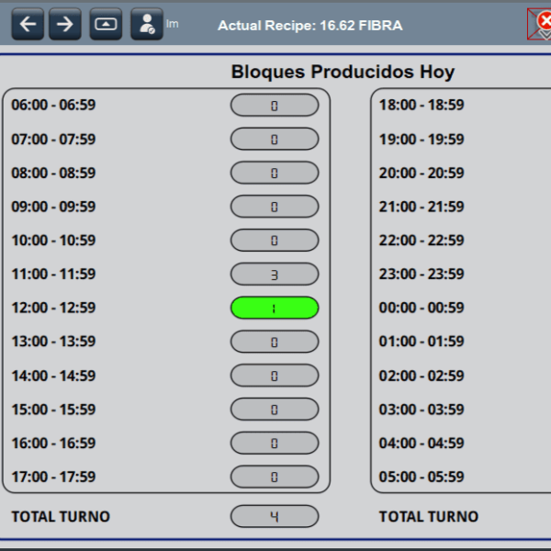Select the 11:00 - 11:59 count showing 3
The height and width of the screenshot is (551, 551).
point(275,274)
